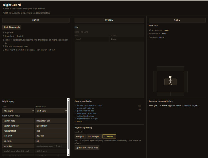Click the LLM INPUT (none) field

91,39
